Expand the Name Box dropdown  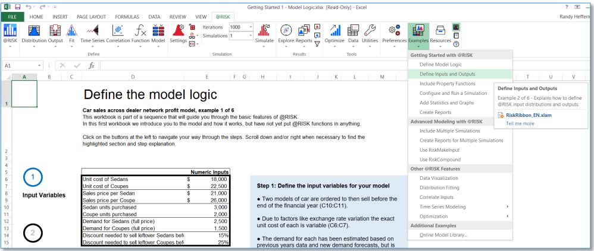(40, 66)
